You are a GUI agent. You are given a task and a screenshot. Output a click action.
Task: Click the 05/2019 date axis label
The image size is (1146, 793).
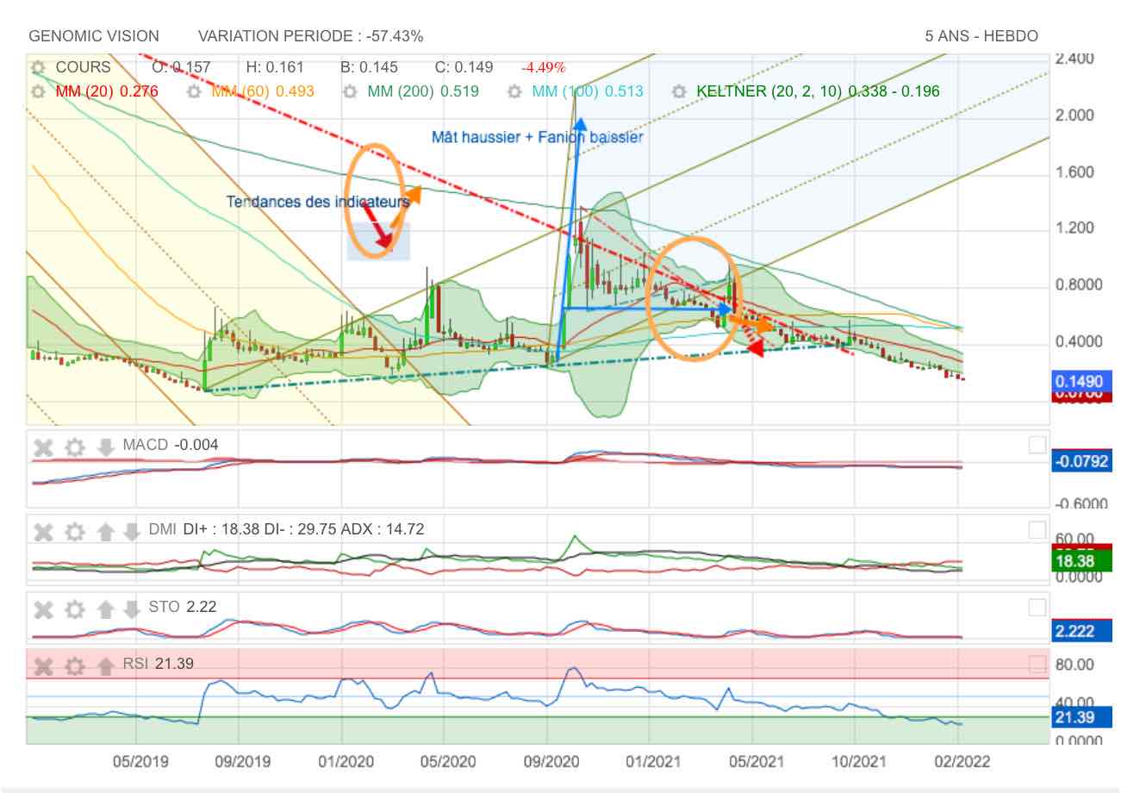(140, 762)
